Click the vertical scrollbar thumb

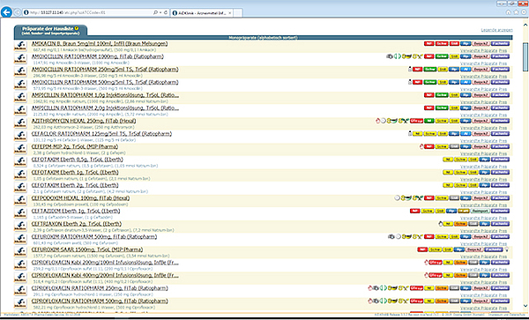pos(525,56)
